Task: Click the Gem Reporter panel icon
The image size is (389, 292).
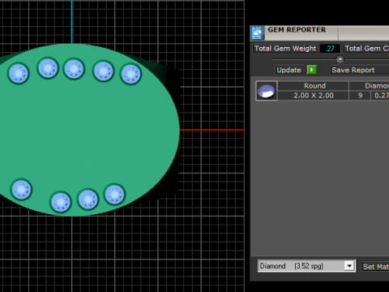Action: coord(257,33)
